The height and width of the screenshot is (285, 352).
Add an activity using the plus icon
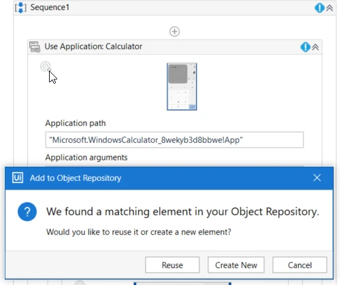click(x=174, y=31)
